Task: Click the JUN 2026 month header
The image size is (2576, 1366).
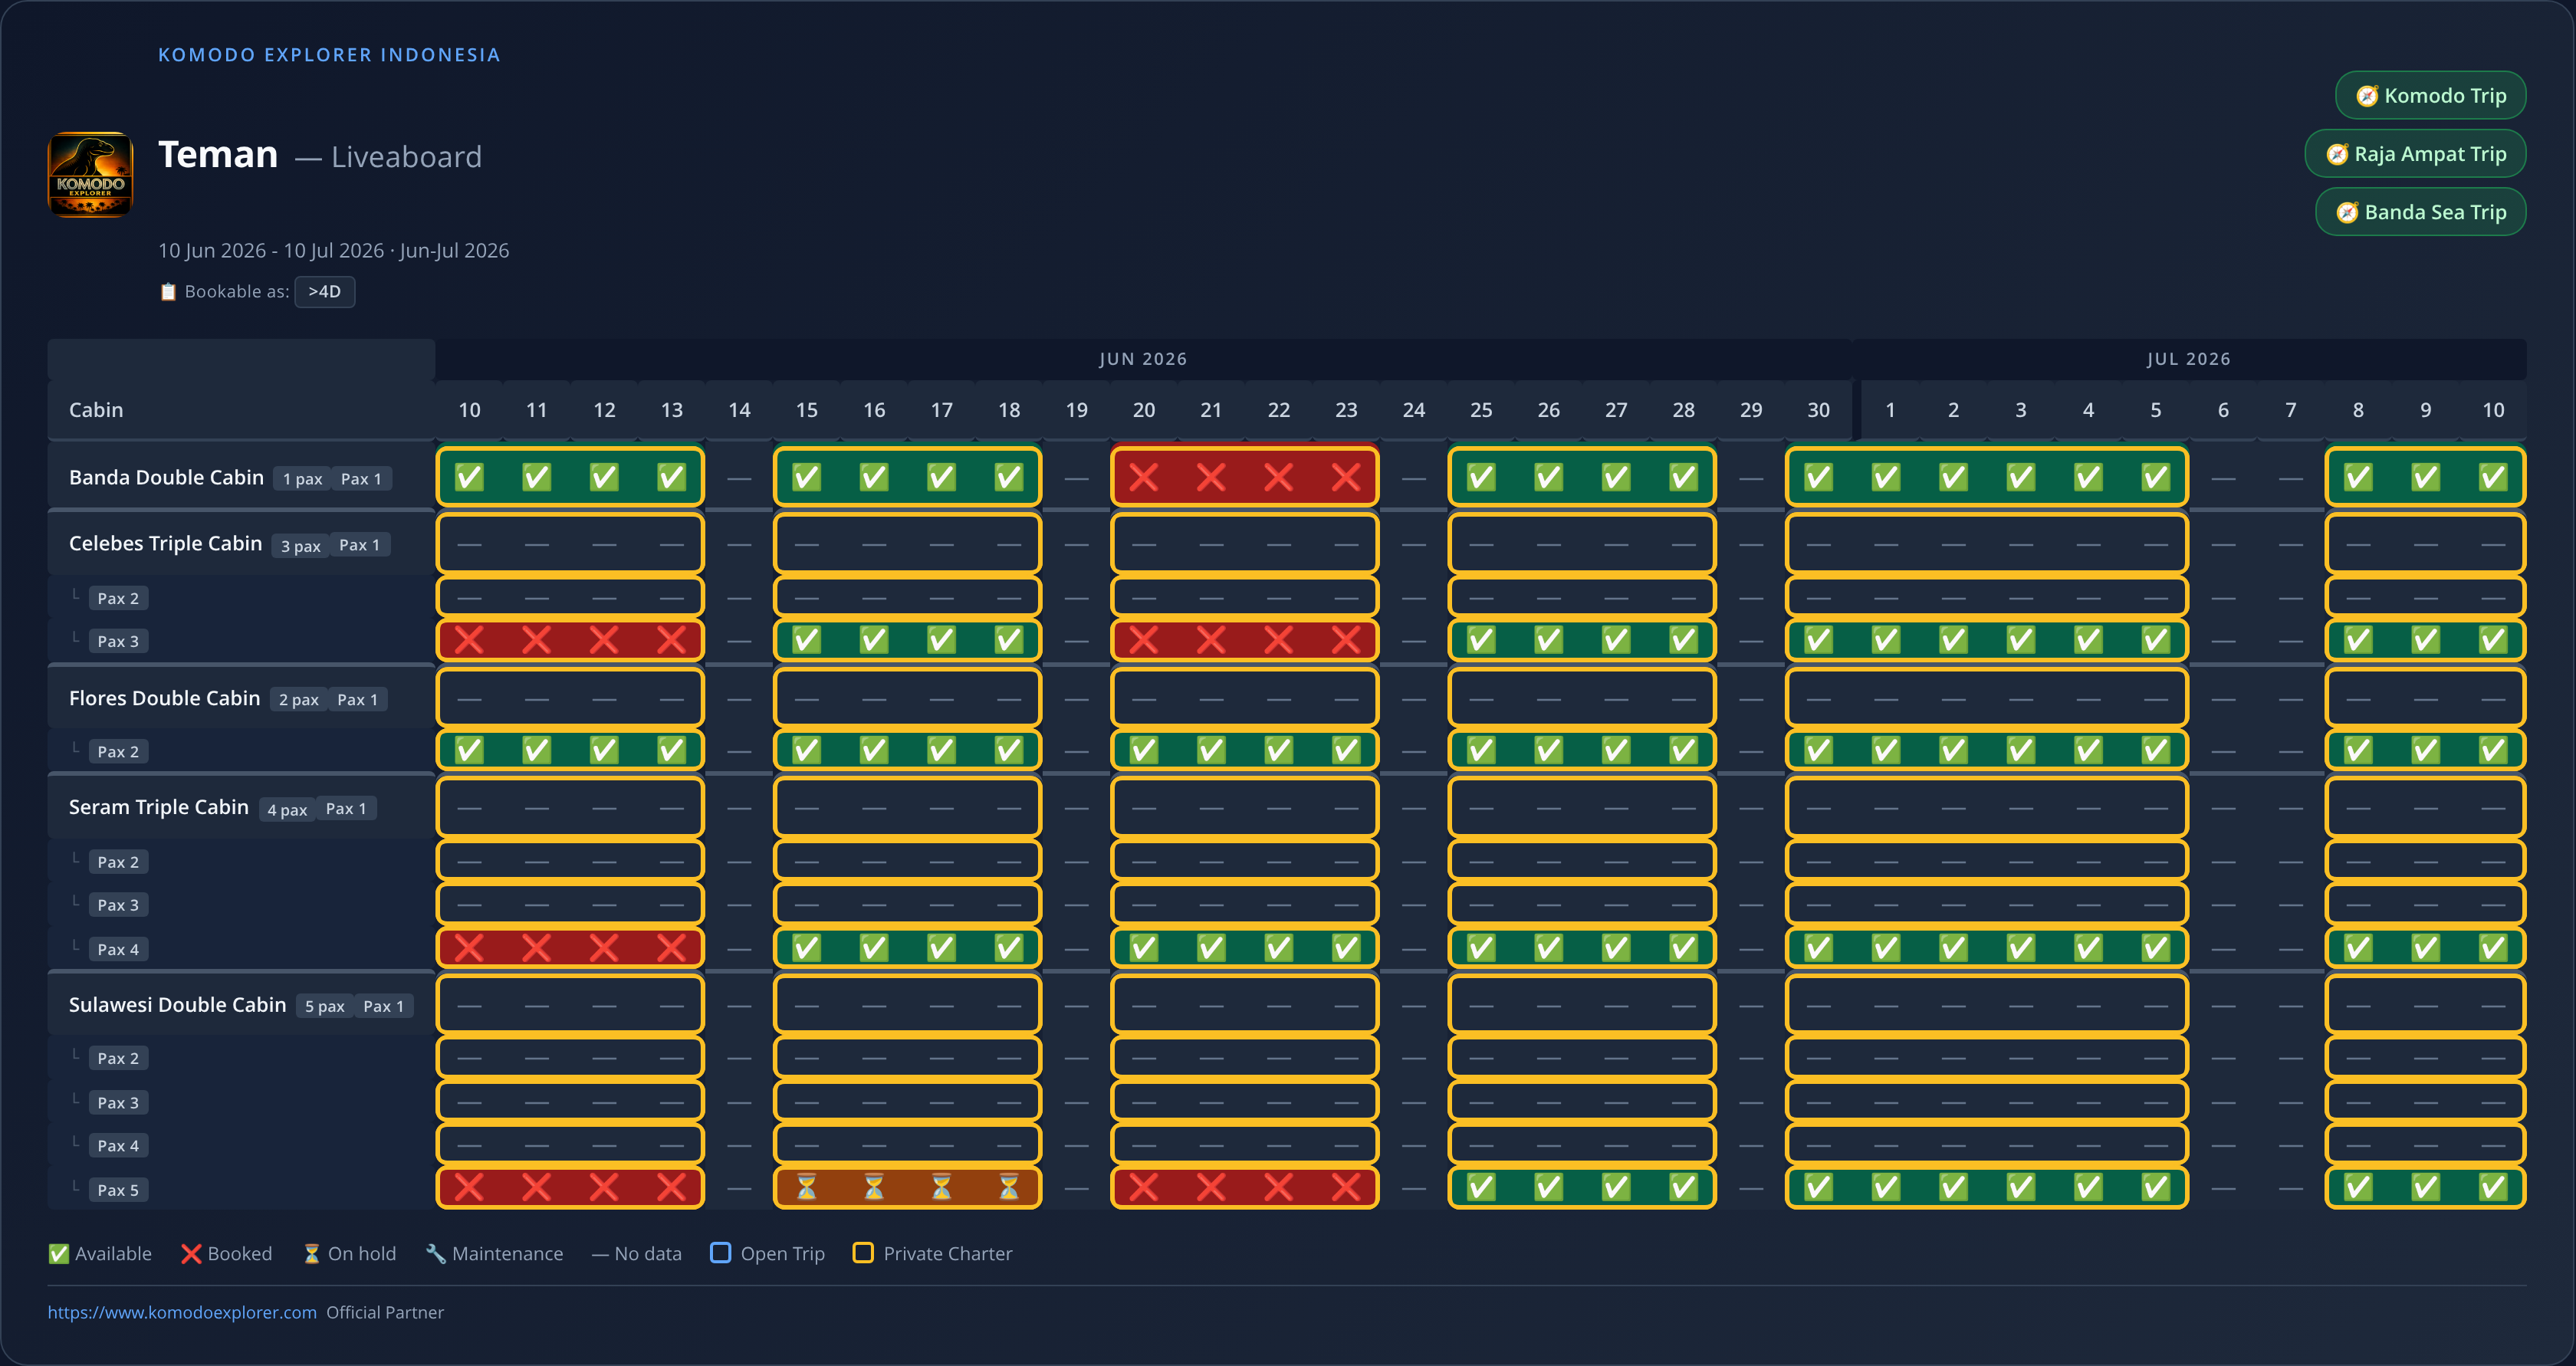Action: (x=1143, y=359)
